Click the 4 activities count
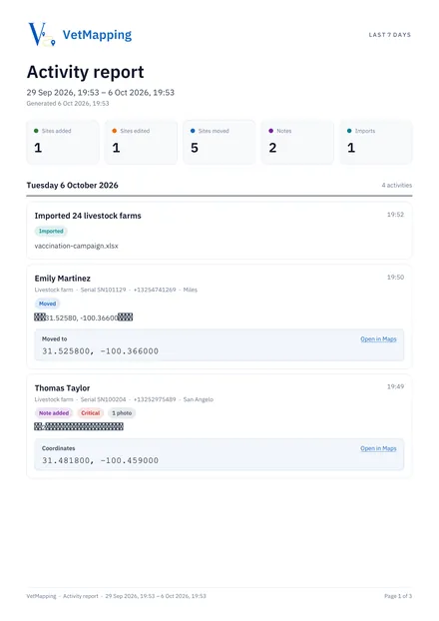 (397, 185)
